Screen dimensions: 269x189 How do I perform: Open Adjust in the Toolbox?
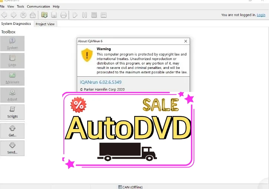(12, 95)
